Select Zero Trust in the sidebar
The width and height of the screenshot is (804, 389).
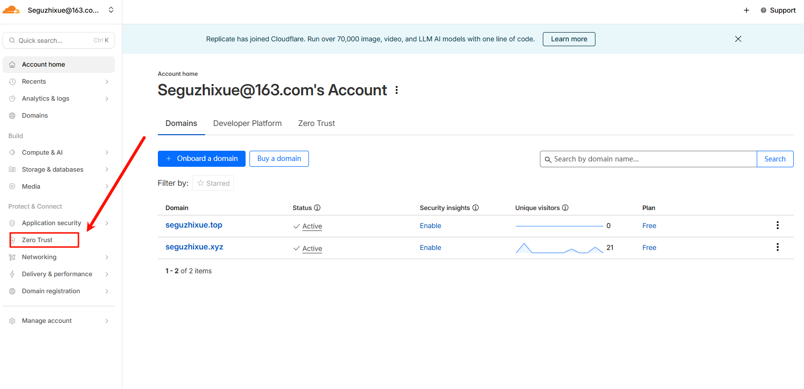pos(38,240)
